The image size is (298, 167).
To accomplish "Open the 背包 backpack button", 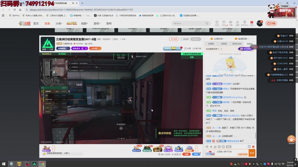I will pos(196,154).
